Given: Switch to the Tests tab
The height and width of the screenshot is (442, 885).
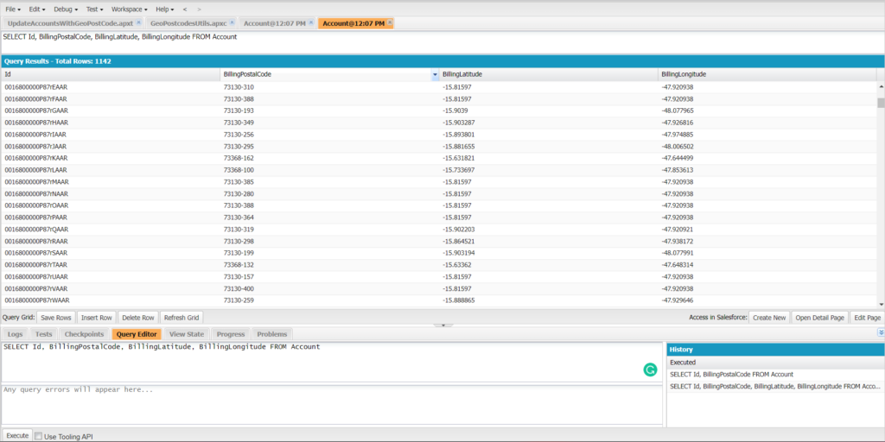Looking at the screenshot, I should click(x=43, y=334).
